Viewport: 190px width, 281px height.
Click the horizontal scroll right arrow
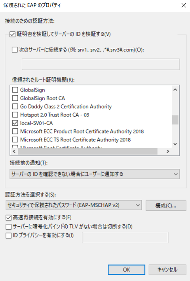tap(168, 151)
